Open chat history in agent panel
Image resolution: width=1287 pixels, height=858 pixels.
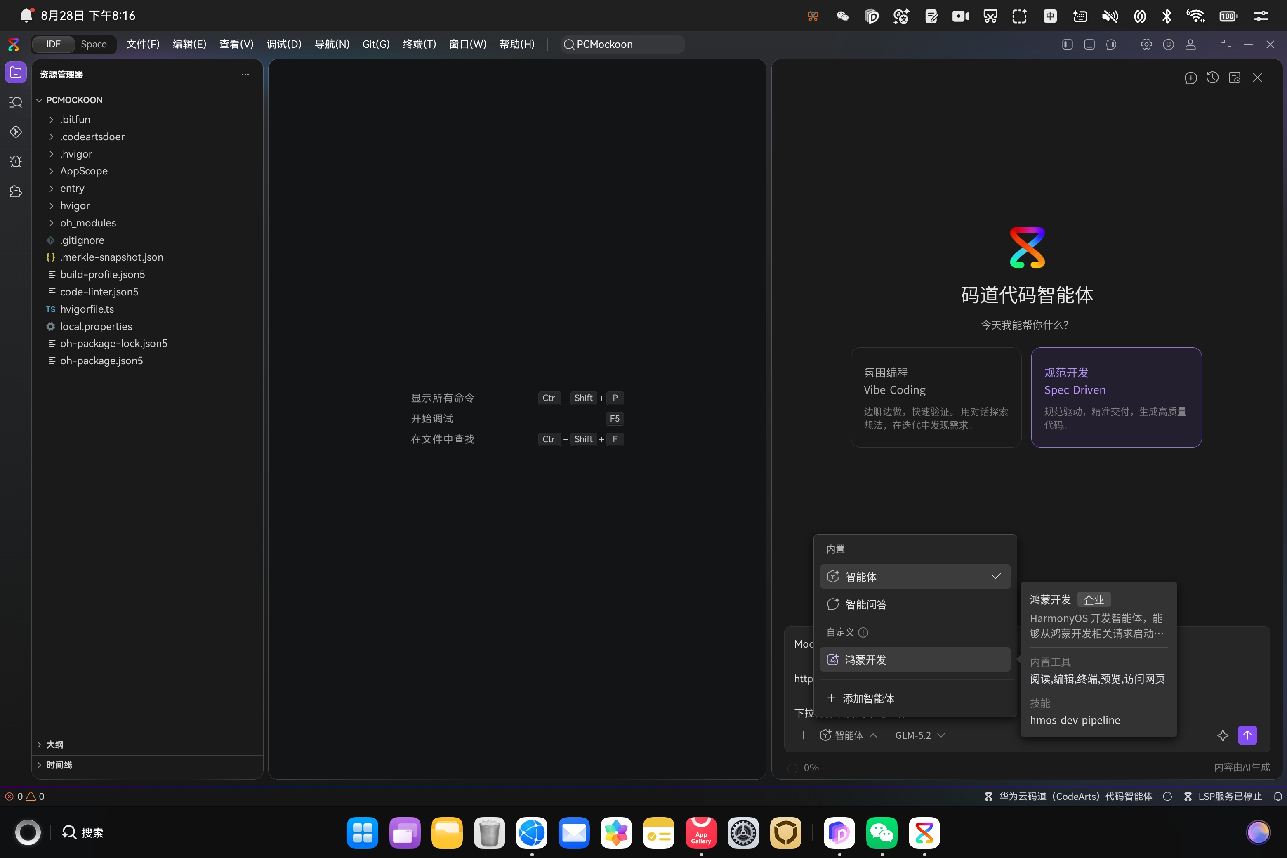(x=1212, y=78)
